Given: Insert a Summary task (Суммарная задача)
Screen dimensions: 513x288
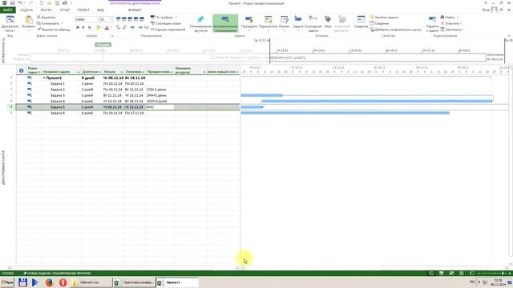Looking at the screenshot, I should [x=313, y=23].
